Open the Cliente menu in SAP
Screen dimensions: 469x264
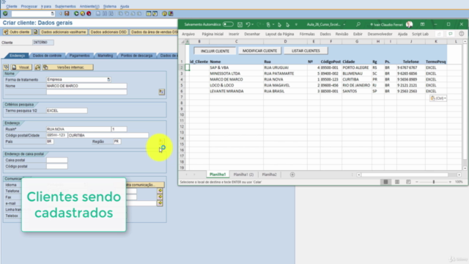(x=12, y=7)
